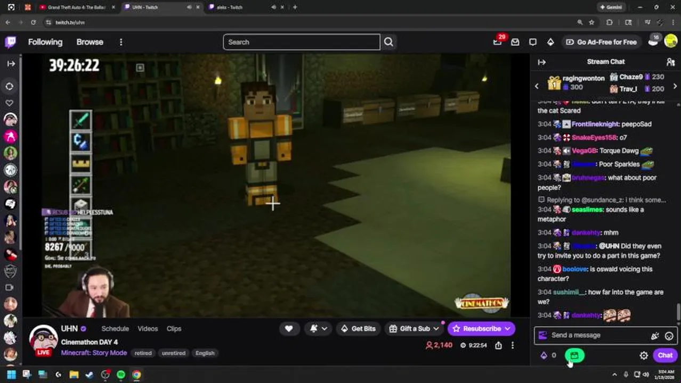Open the Windows Start menu
681x383 pixels.
[11, 375]
